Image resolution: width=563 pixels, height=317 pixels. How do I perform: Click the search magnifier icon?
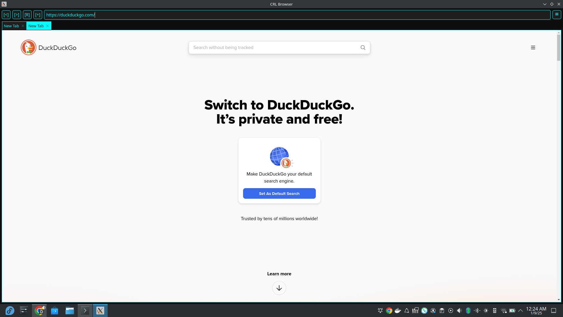(x=363, y=48)
